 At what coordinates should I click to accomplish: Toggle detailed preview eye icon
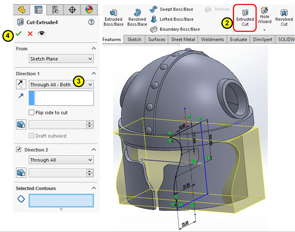[x=41, y=34]
